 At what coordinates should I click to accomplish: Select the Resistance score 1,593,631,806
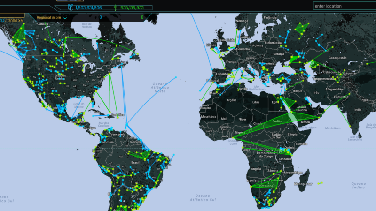[x=88, y=8]
